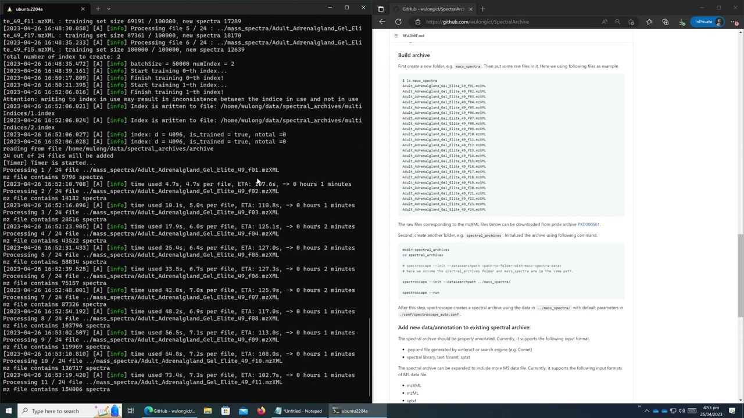
Task: Click Adult_Adrenalgland_Gel_Elite_49_f01.mzXML in README listing
Action: [x=443, y=86]
